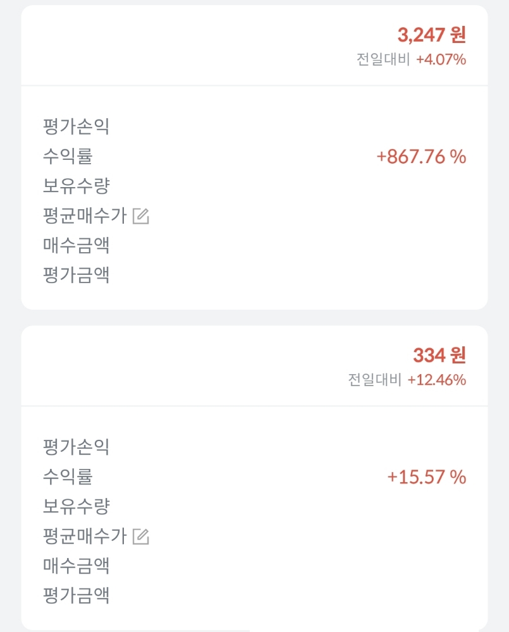Tap 평균매수가 label in first card
This screenshot has height=632, width=509.
pyautogui.click(x=85, y=216)
